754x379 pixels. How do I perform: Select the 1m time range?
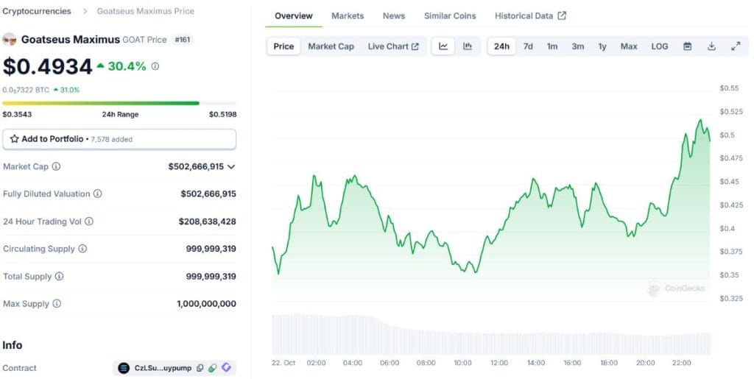[x=552, y=46]
